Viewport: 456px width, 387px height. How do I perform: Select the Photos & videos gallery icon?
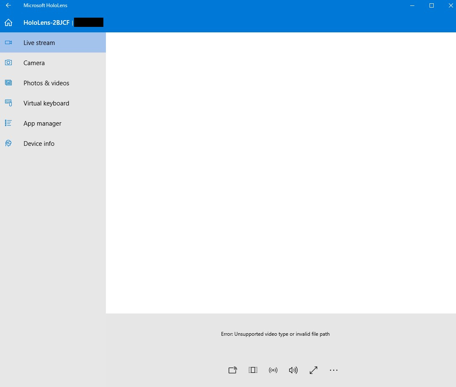(8, 83)
